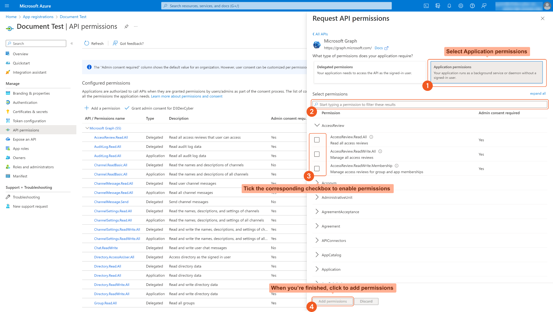Collapse the AccessReview permission group
This screenshot has width=553, height=312.
point(317,125)
